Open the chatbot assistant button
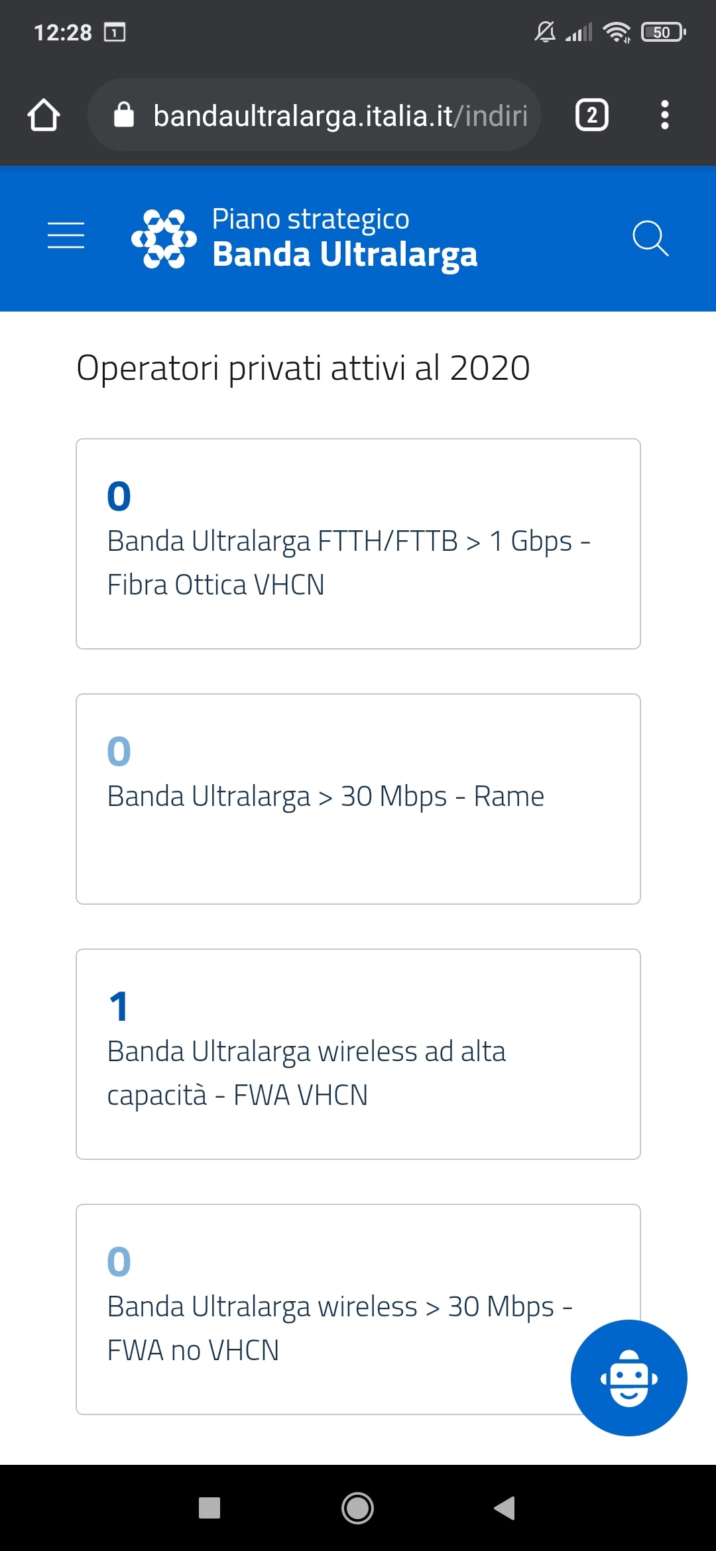This screenshot has height=1551, width=716. (628, 1377)
